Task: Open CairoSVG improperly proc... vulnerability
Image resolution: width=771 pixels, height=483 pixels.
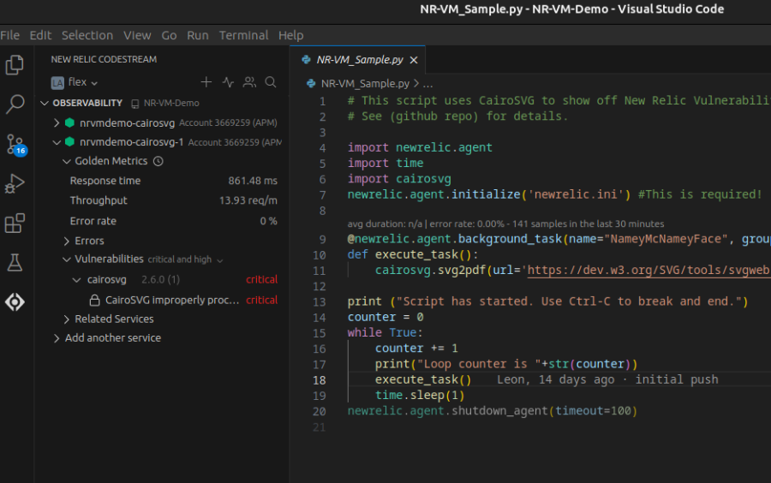Action: (x=172, y=301)
